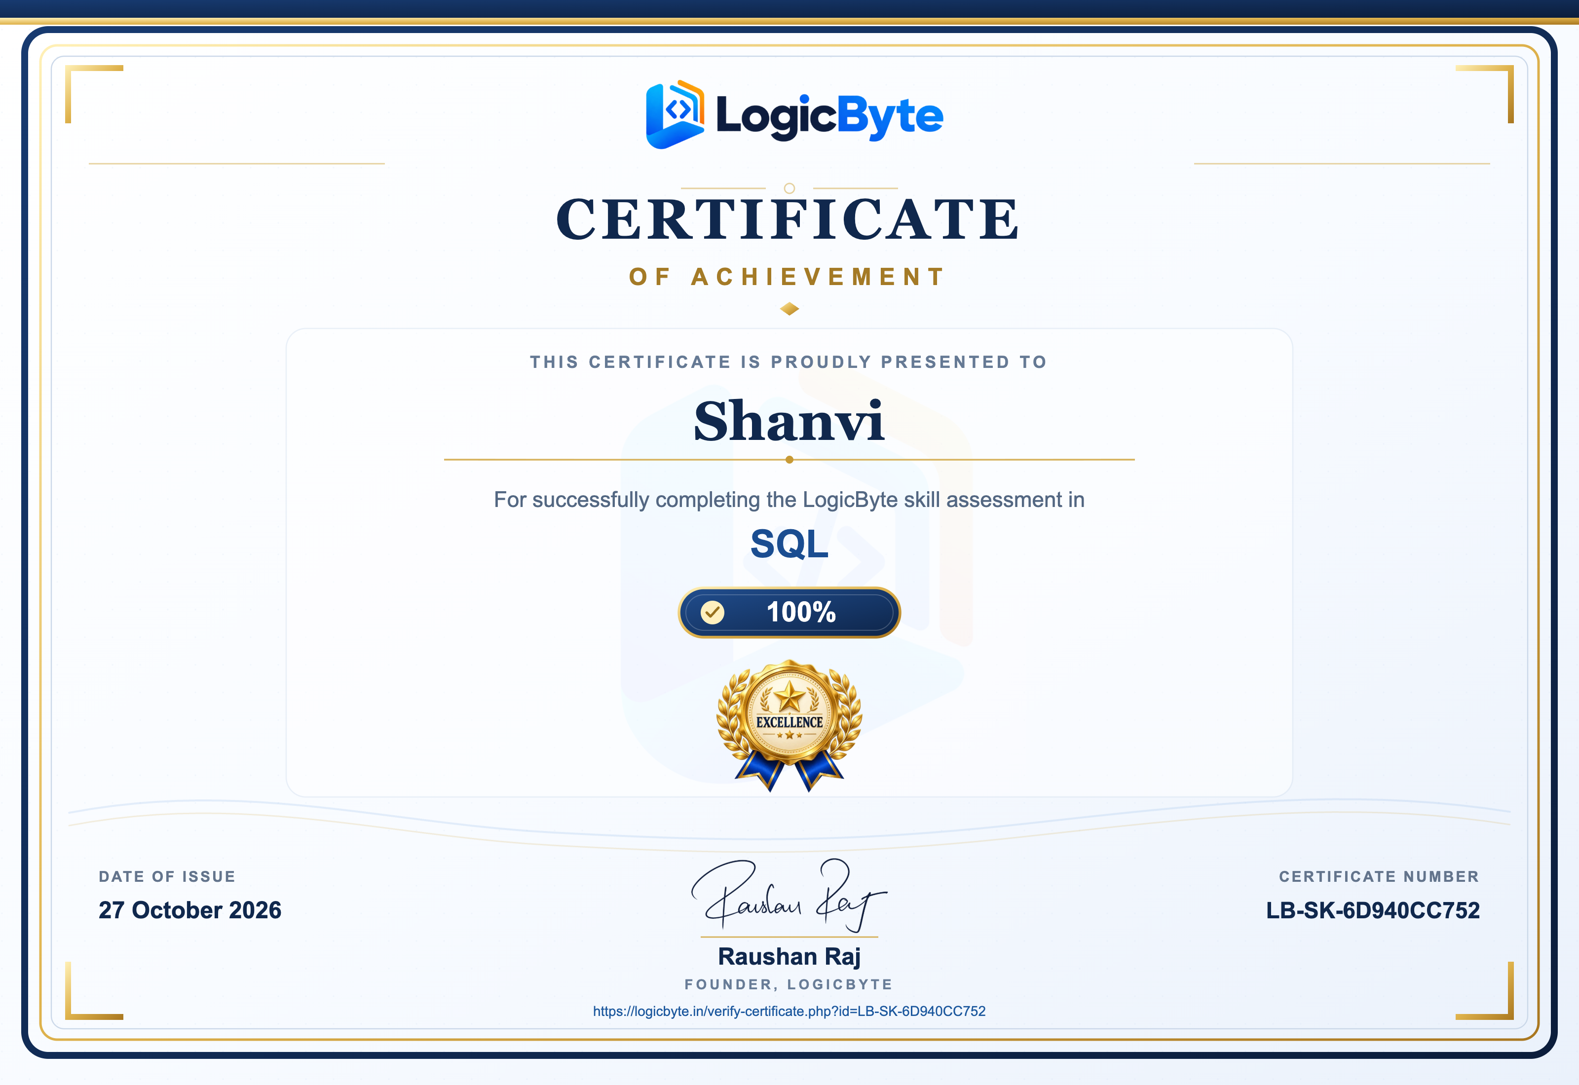Click the 100% score badge

789,613
